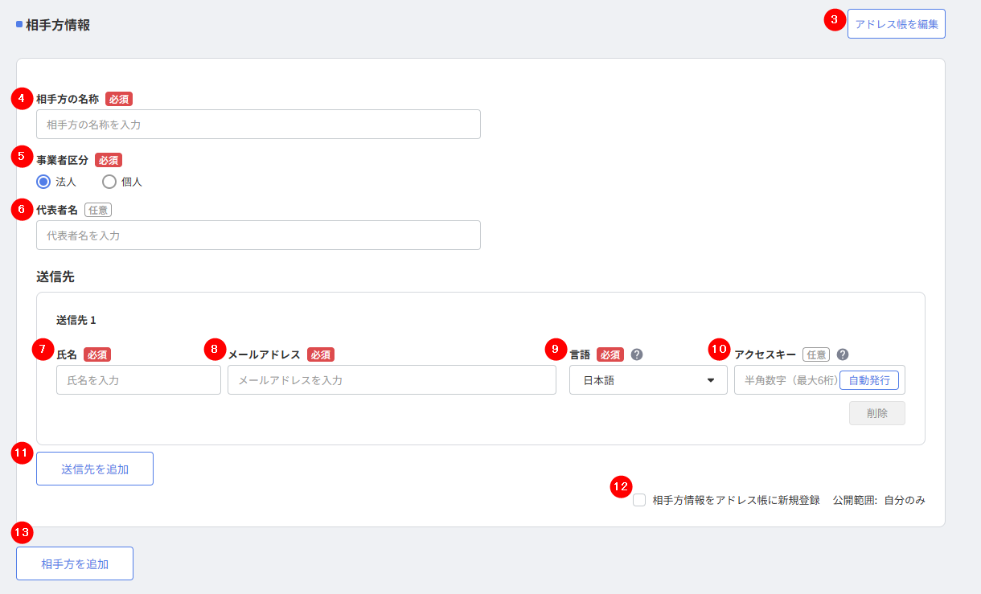Focus the 相手方の名称 input field
This screenshot has width=981, height=594.
pyautogui.click(x=258, y=125)
